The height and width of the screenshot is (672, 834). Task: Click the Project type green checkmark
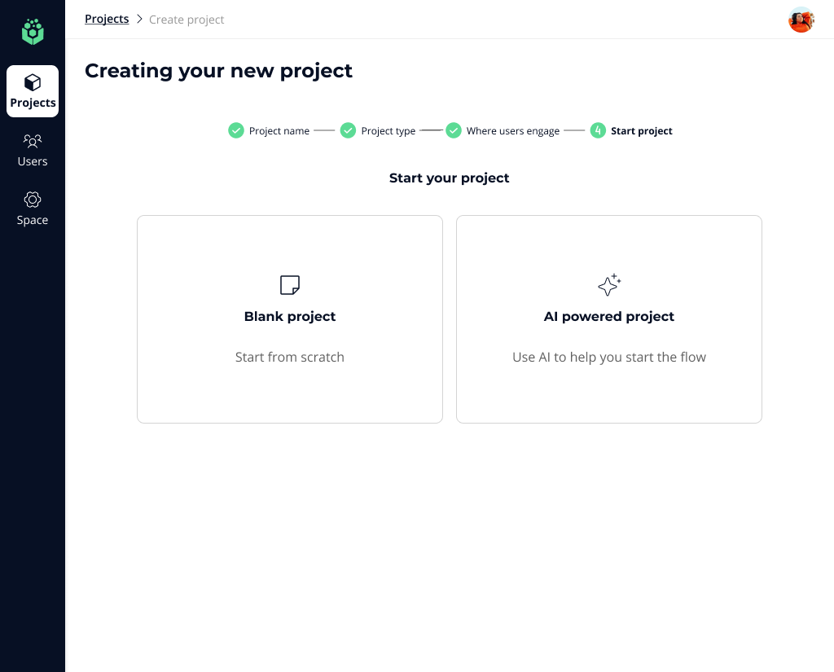[348, 130]
